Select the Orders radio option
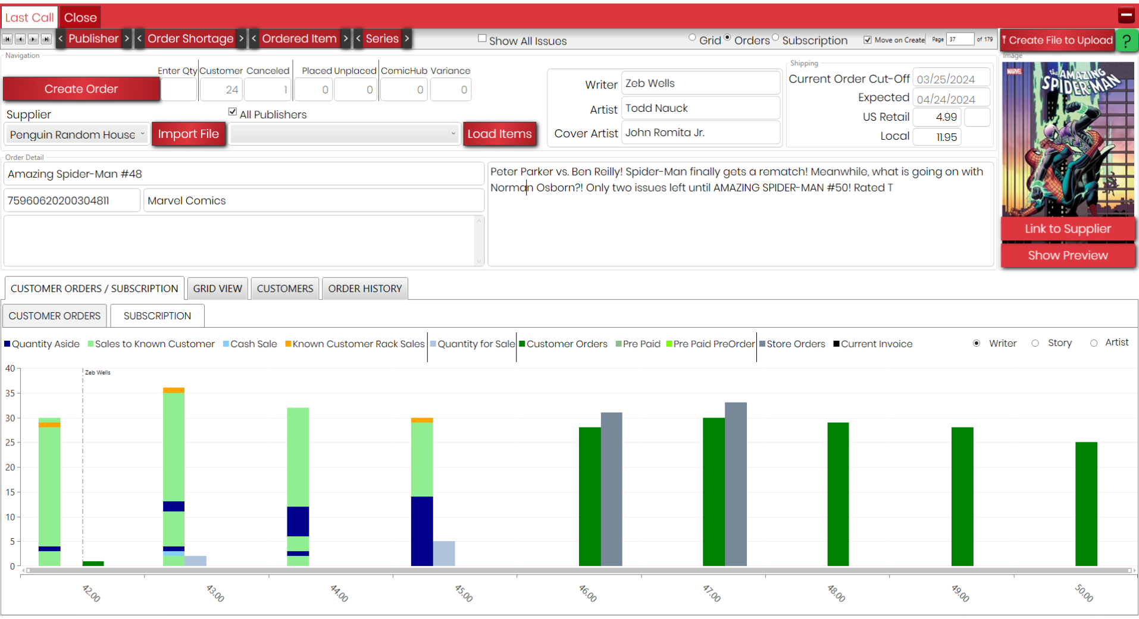Viewport: 1139px width, 619px height. pyautogui.click(x=727, y=37)
